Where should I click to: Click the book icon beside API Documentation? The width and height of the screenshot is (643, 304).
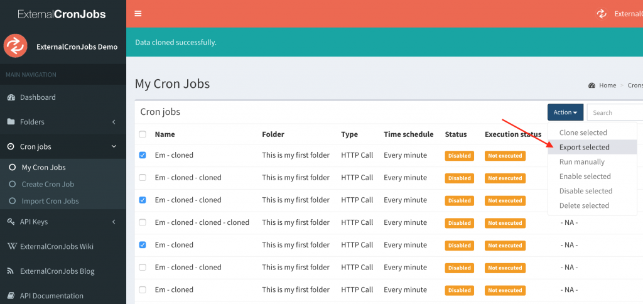pos(11,296)
